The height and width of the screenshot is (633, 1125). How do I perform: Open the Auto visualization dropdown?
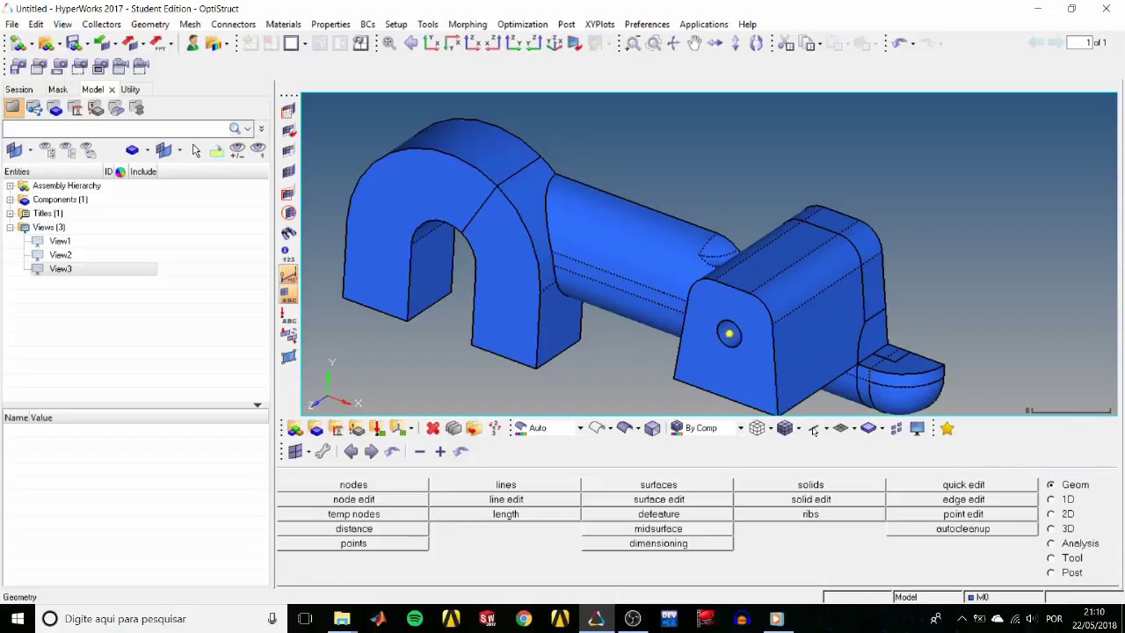pos(580,428)
